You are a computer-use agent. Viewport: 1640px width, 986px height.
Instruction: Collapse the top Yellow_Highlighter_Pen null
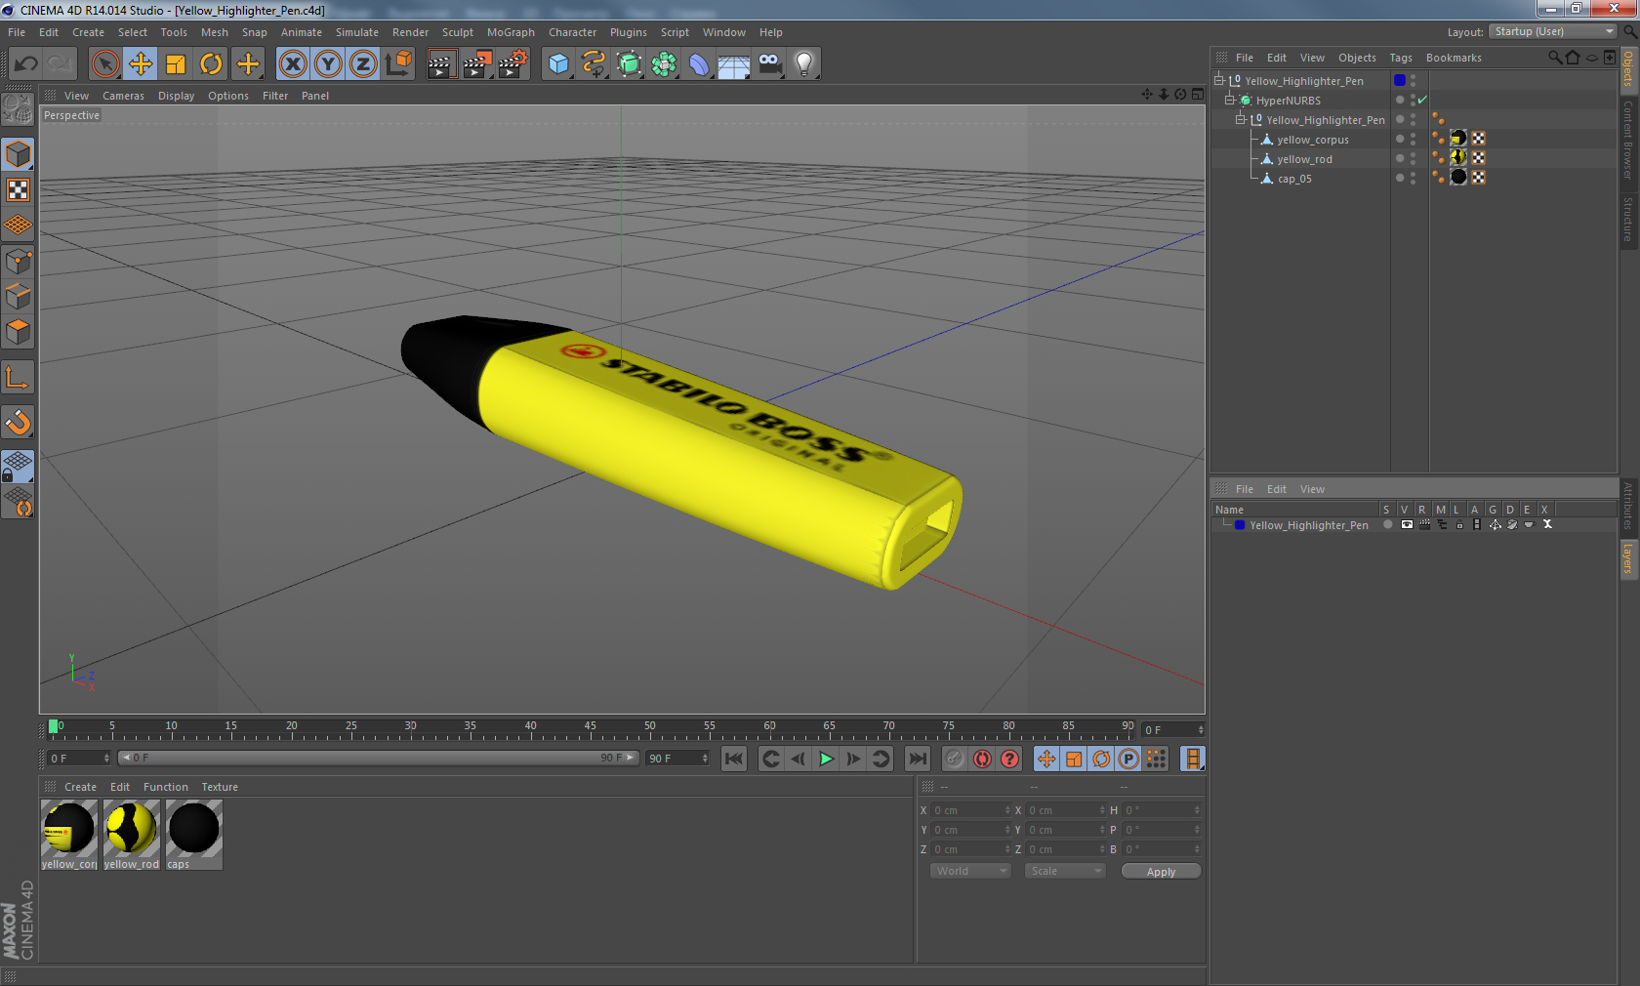click(1219, 80)
